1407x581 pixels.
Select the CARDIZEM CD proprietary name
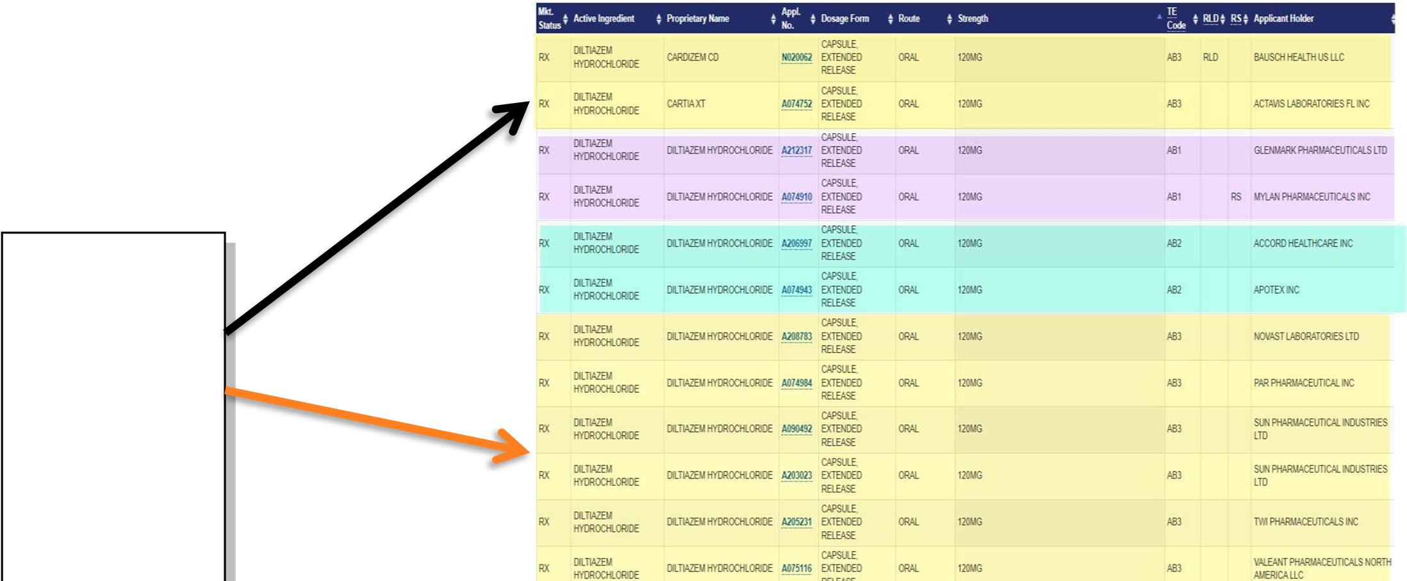pos(693,58)
